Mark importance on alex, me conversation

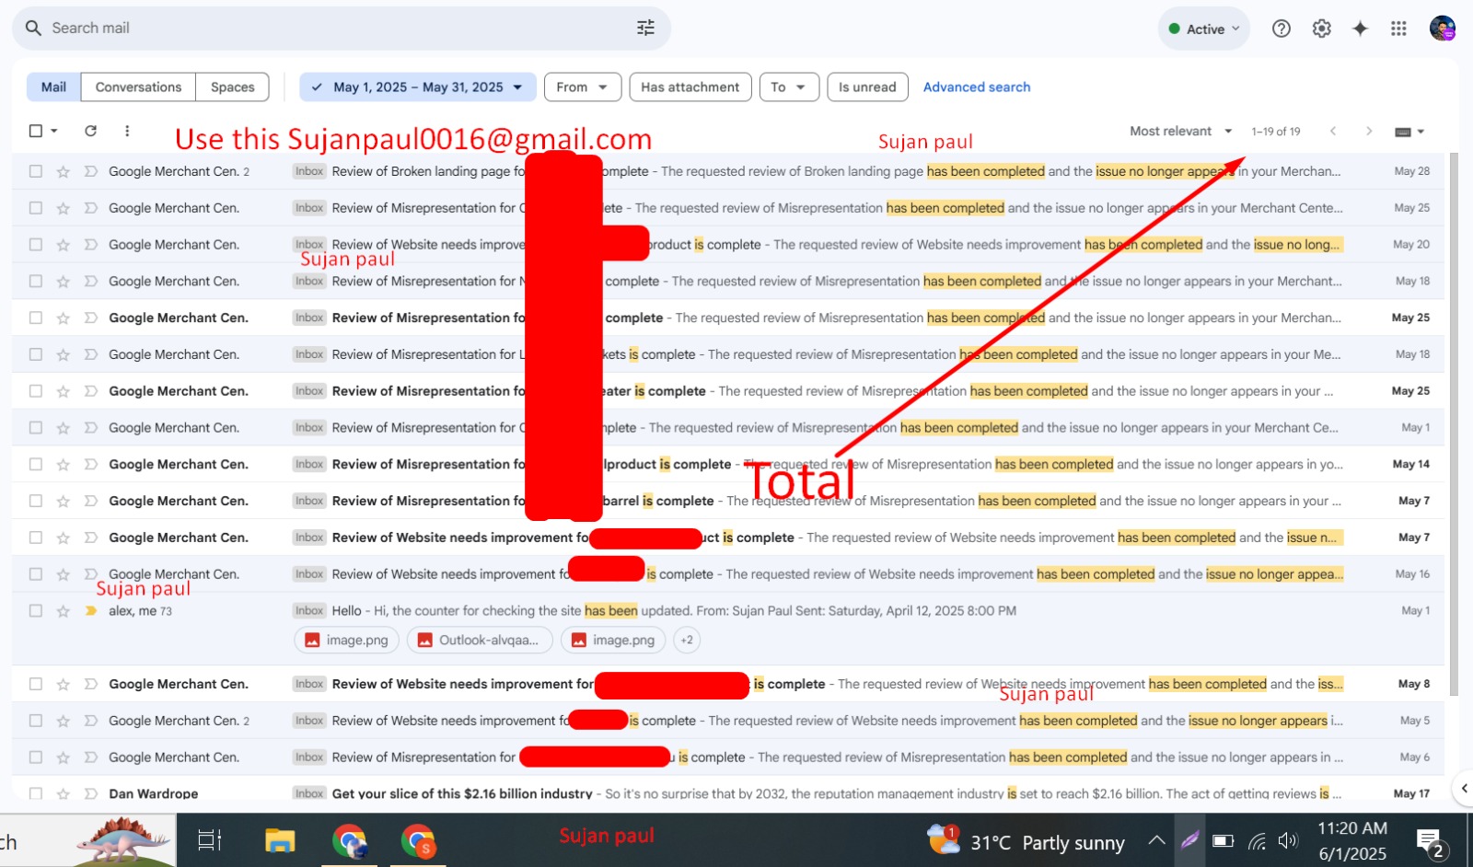[x=90, y=611]
